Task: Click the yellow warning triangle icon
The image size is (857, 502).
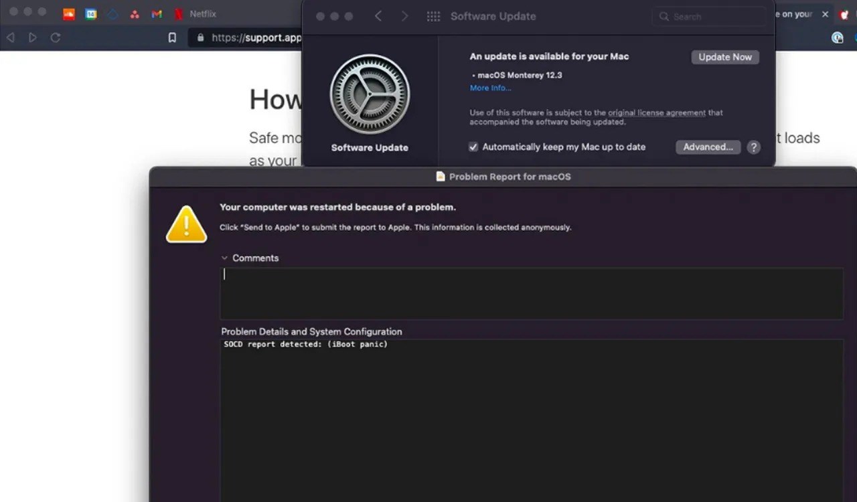Action: coord(186,224)
